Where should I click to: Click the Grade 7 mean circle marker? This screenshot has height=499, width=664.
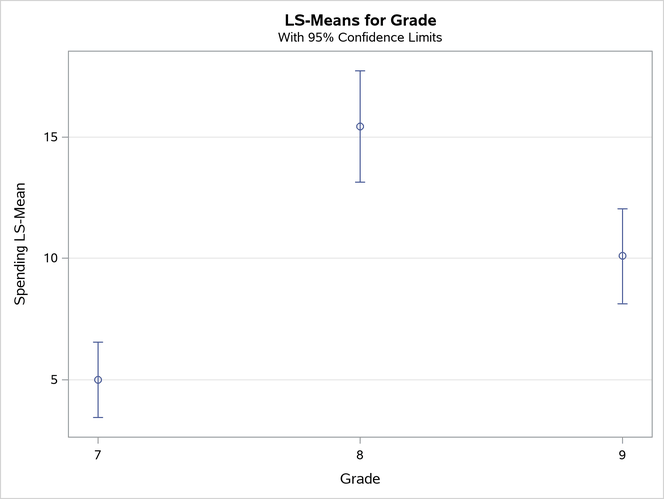(98, 380)
